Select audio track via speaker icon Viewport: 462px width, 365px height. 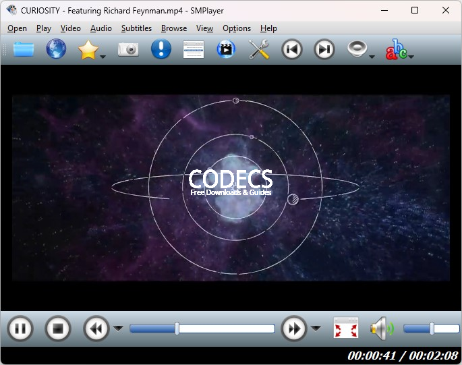click(x=357, y=49)
